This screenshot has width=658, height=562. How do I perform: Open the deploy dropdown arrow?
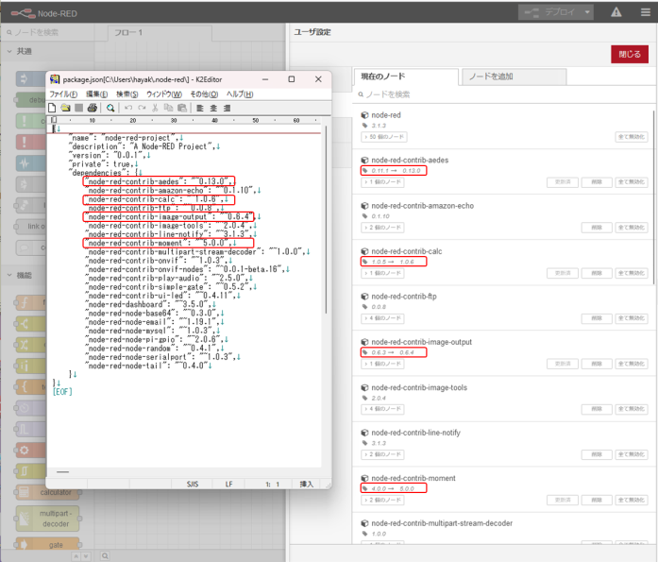coord(588,12)
